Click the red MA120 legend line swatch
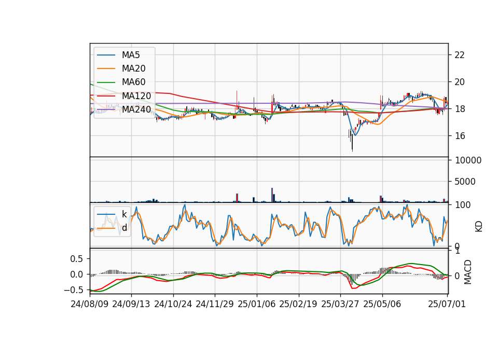This screenshot has height=358, width=498. 106,96
